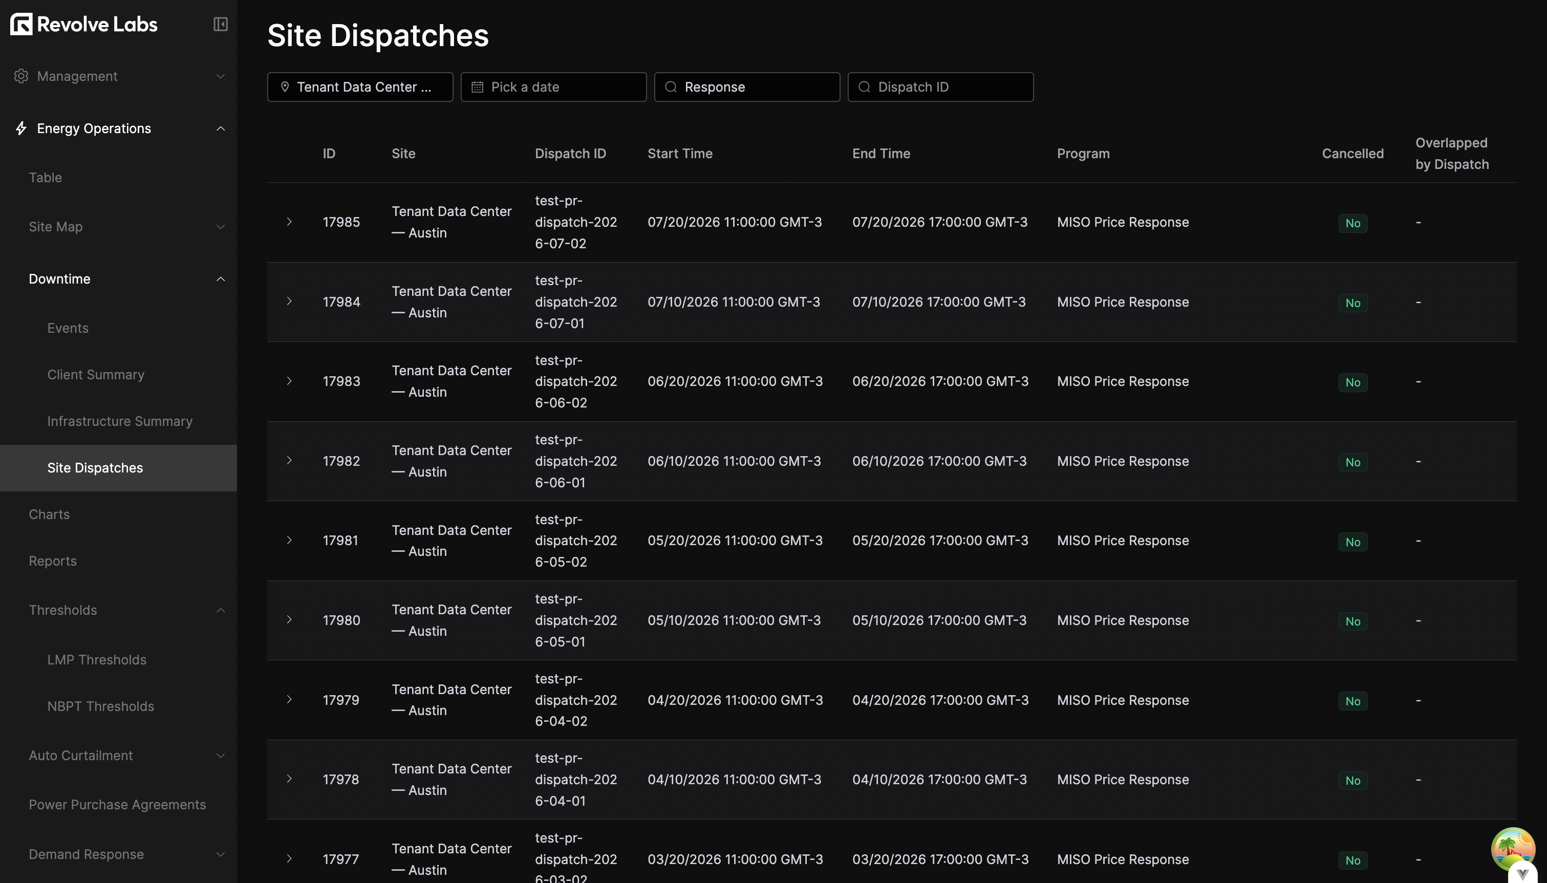This screenshot has width=1547, height=883.
Task: Collapse the sidebar panel icon
Action: 221,24
